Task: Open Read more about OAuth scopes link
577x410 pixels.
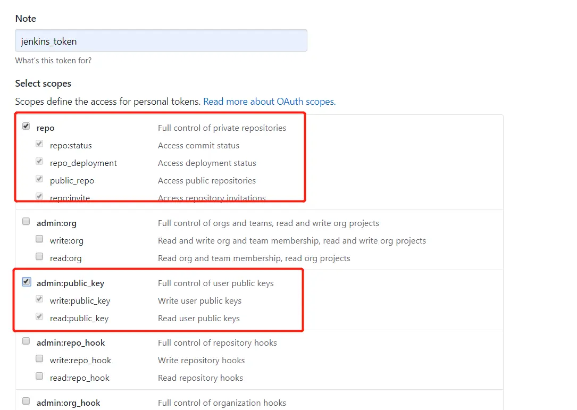Action: pyautogui.click(x=269, y=102)
